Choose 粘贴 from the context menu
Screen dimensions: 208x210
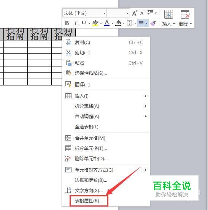click(106, 63)
